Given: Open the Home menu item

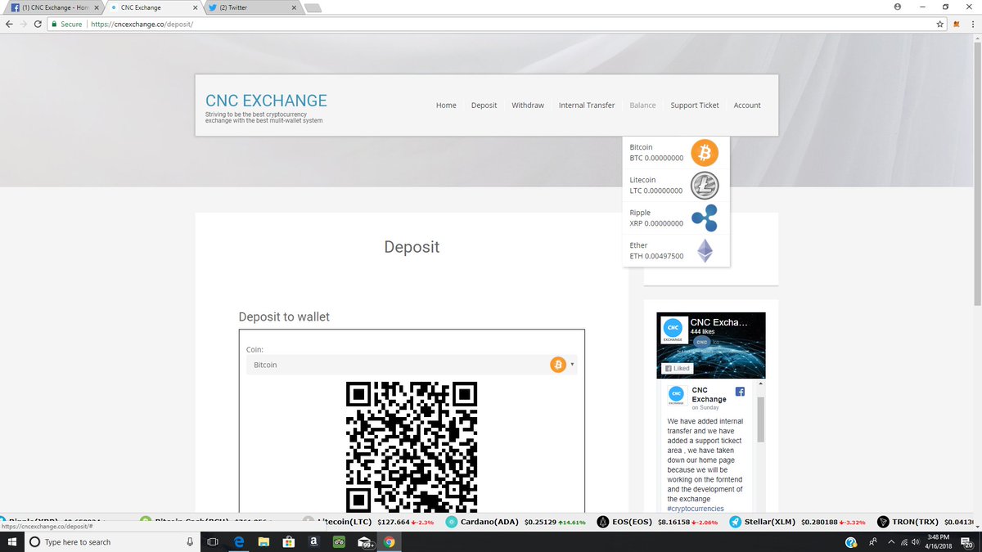Looking at the screenshot, I should (x=446, y=105).
